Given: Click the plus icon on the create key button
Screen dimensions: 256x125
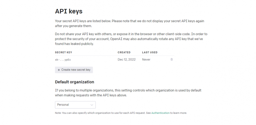Looking at the screenshot, I should (59, 70).
